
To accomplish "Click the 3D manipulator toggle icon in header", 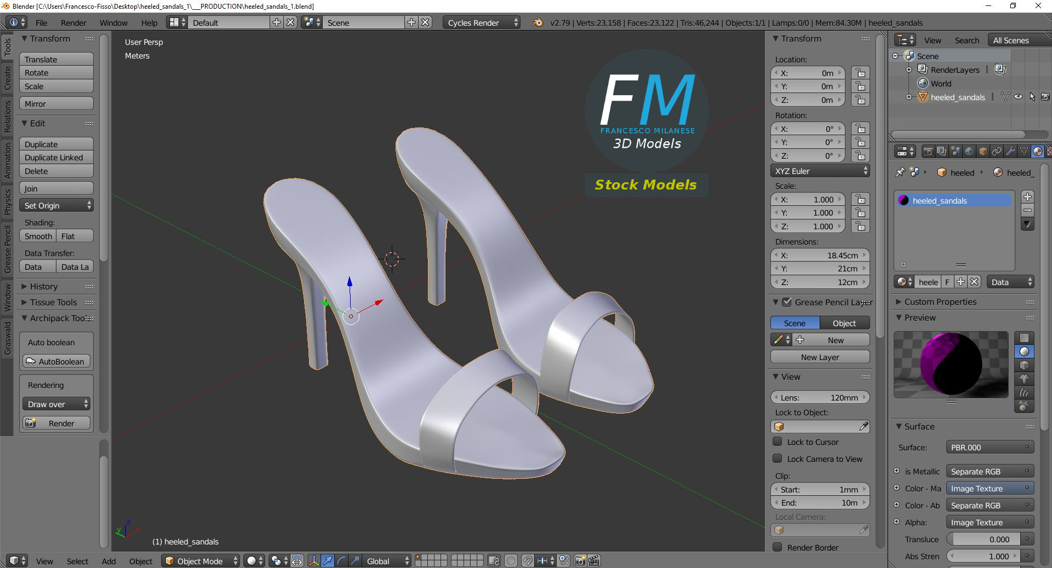I will [x=314, y=561].
